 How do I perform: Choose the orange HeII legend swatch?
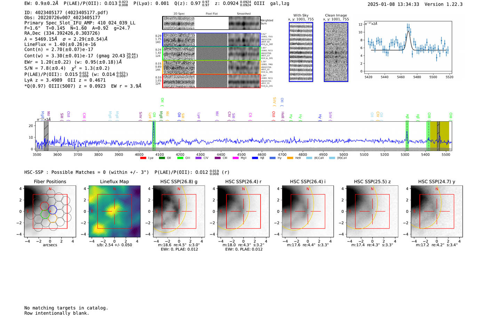pos(290,158)
